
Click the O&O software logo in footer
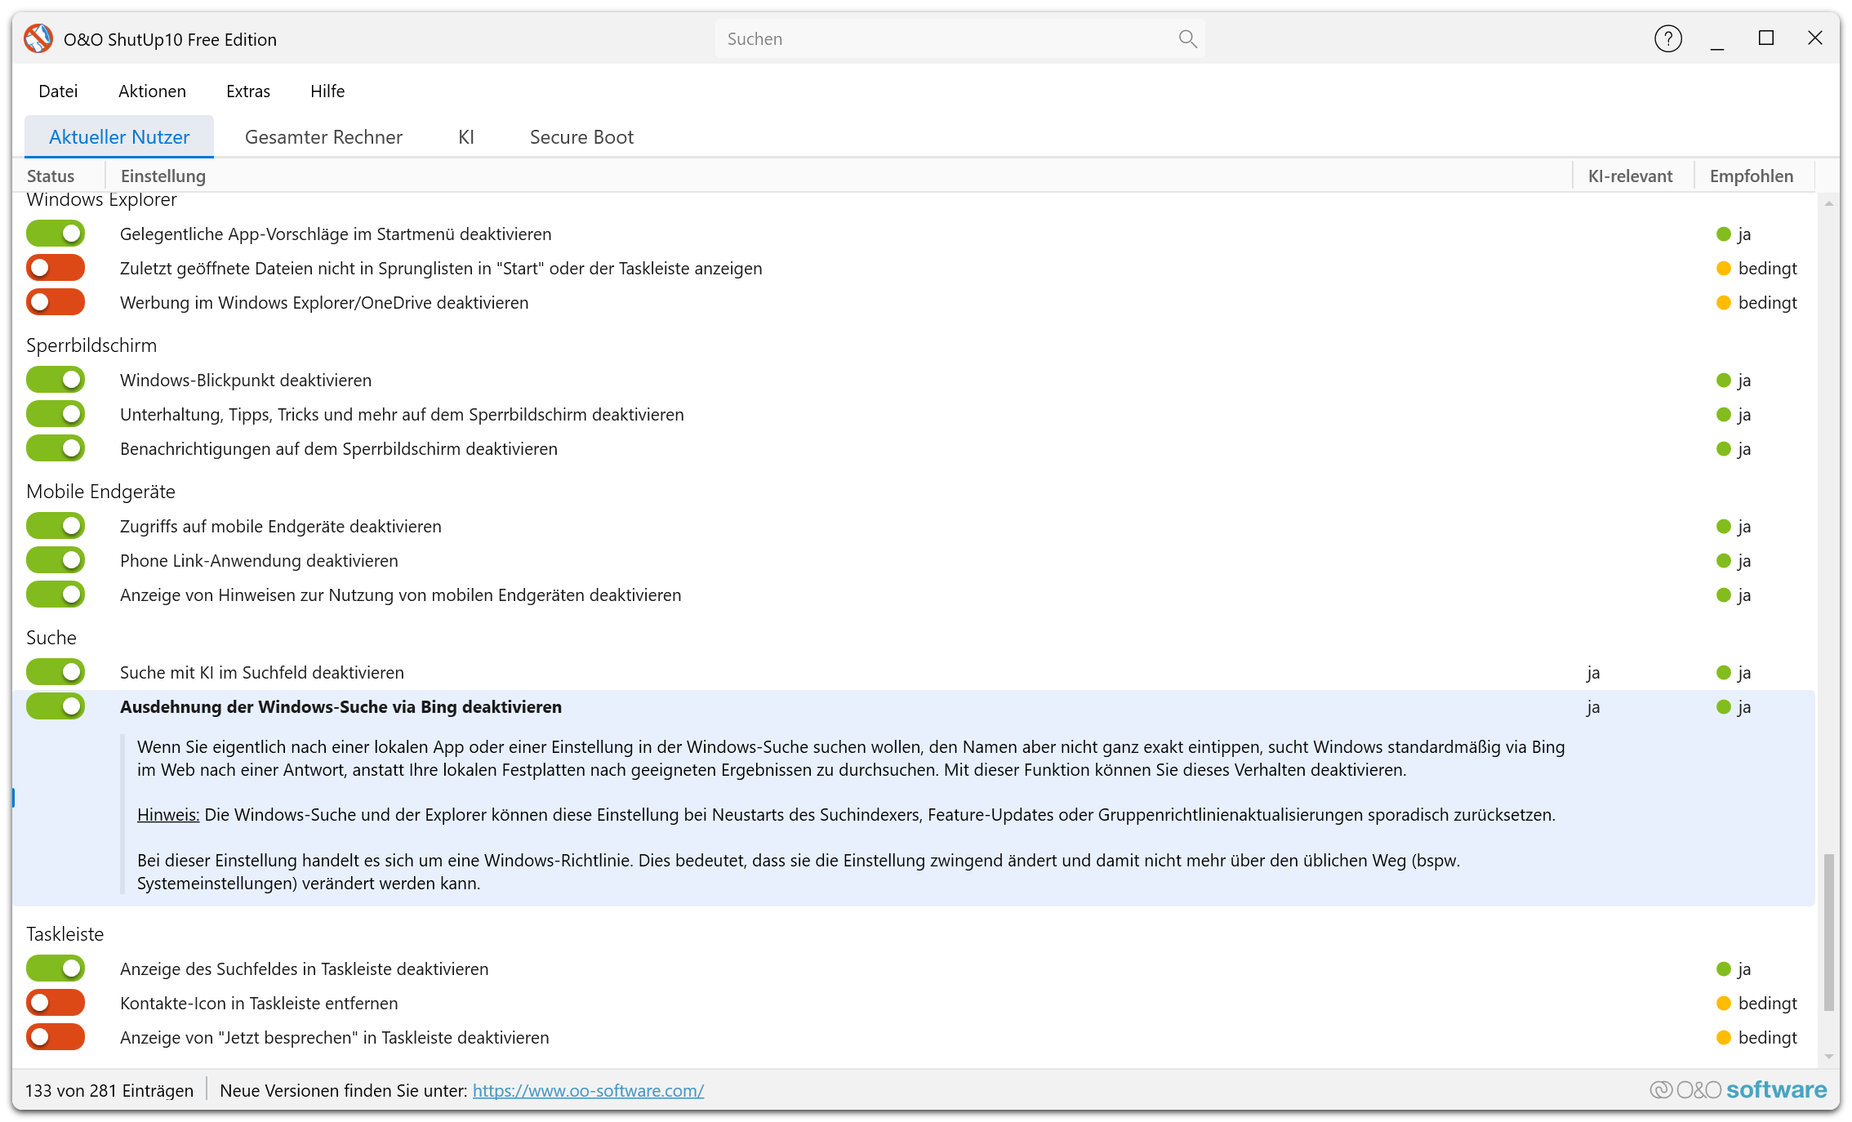[1738, 1090]
